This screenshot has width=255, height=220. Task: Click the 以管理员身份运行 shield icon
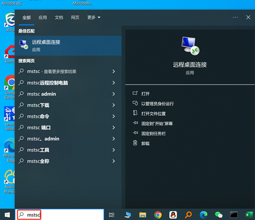135,103
